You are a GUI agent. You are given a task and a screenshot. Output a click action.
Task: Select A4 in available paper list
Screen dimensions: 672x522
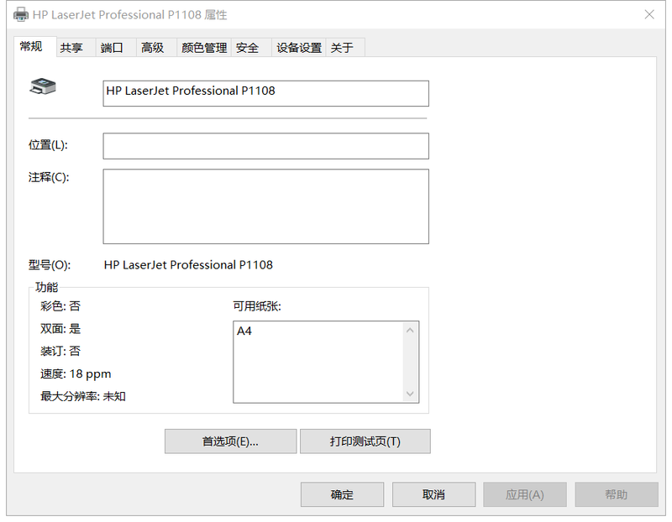pyautogui.click(x=244, y=331)
